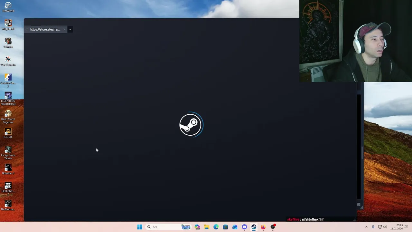
Task: Click the taskbar search box Ara
Action: coord(169,227)
